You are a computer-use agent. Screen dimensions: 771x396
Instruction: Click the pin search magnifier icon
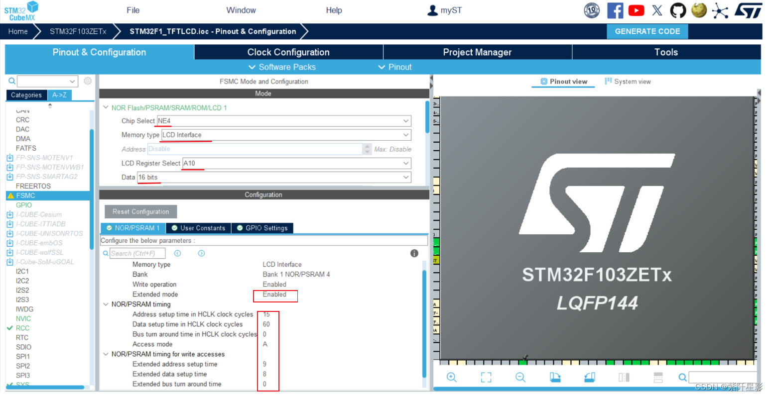[682, 377]
